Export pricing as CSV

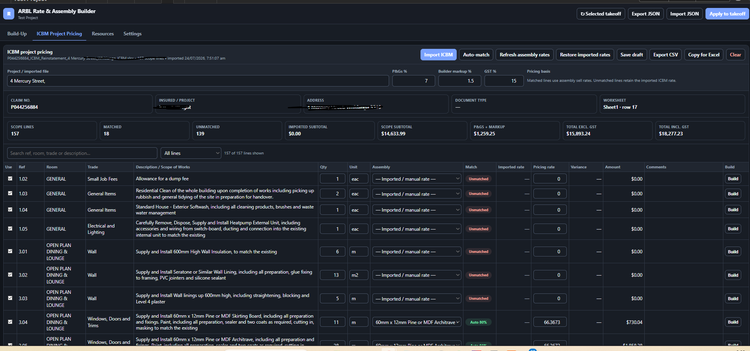tap(666, 55)
